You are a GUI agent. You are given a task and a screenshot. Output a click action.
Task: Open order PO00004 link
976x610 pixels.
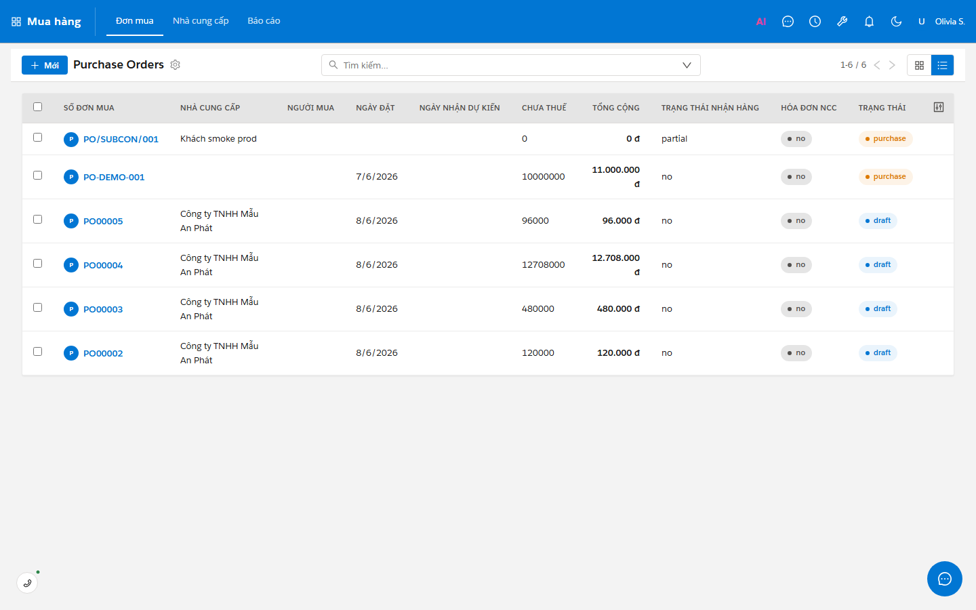click(x=103, y=265)
